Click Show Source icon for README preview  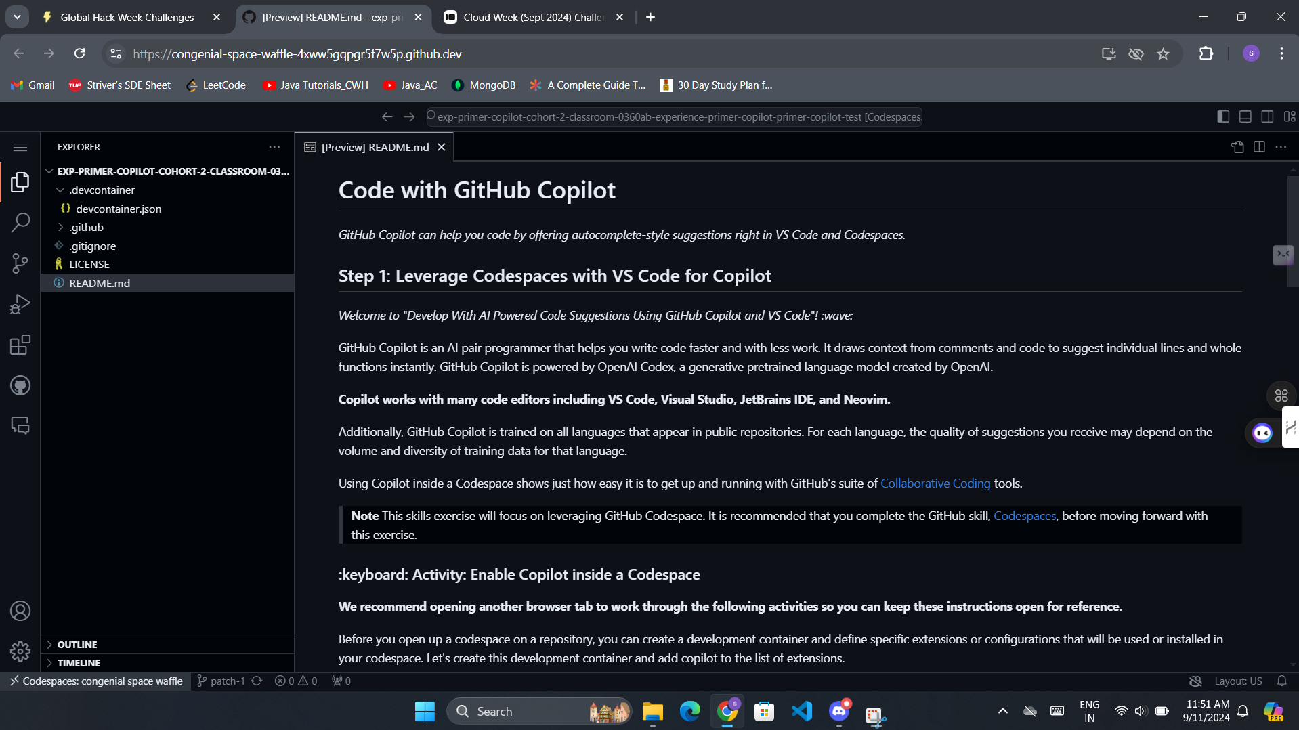coord(1237,147)
